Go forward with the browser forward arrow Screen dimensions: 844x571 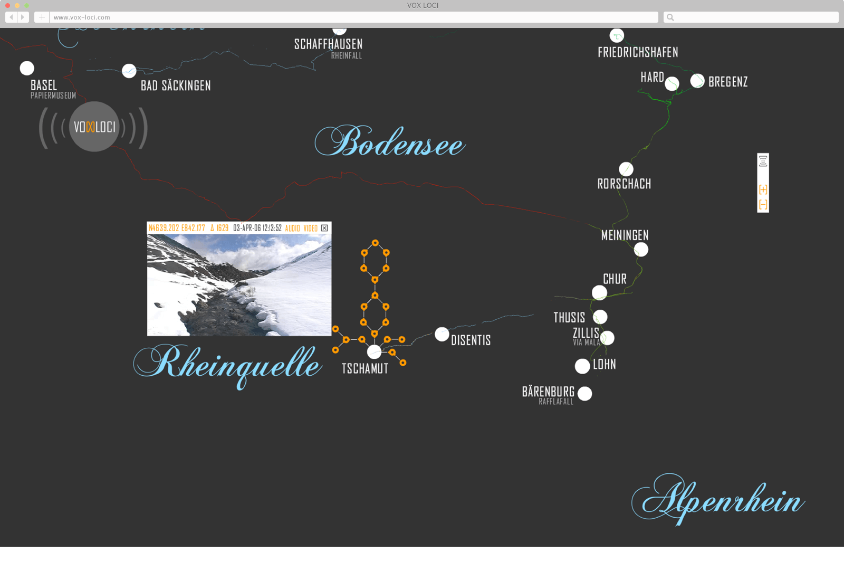(x=23, y=17)
